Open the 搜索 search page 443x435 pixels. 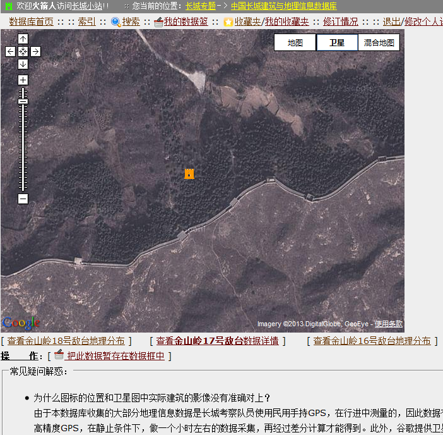point(131,21)
